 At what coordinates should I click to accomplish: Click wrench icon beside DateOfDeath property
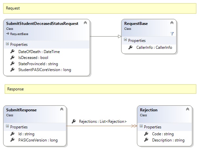(12, 51)
